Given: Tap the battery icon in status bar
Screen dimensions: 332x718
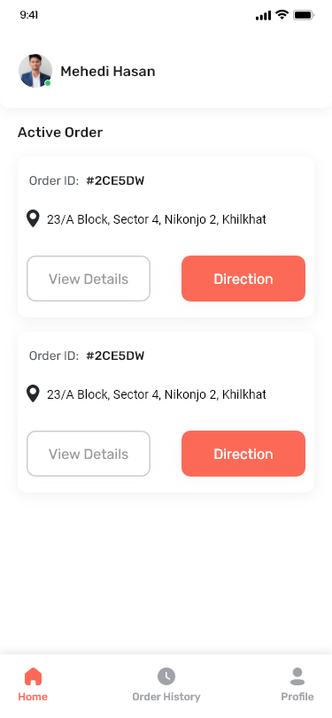Looking at the screenshot, I should coord(303,15).
